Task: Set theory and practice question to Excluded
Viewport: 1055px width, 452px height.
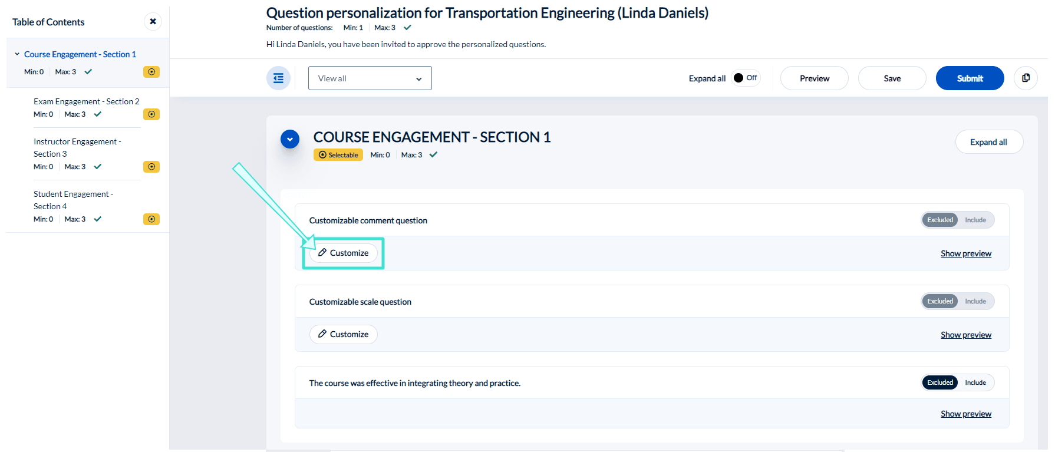Action: point(940,382)
